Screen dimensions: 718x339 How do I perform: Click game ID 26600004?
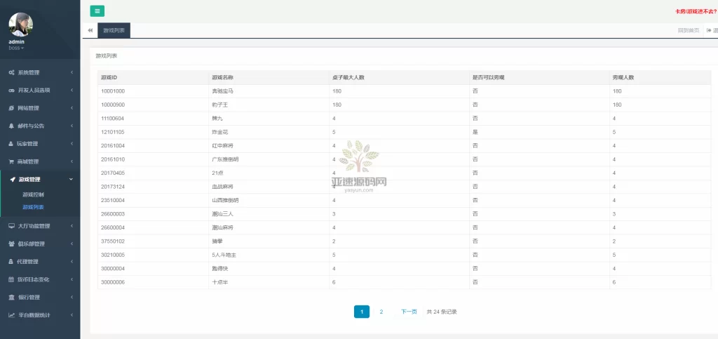(x=113, y=227)
